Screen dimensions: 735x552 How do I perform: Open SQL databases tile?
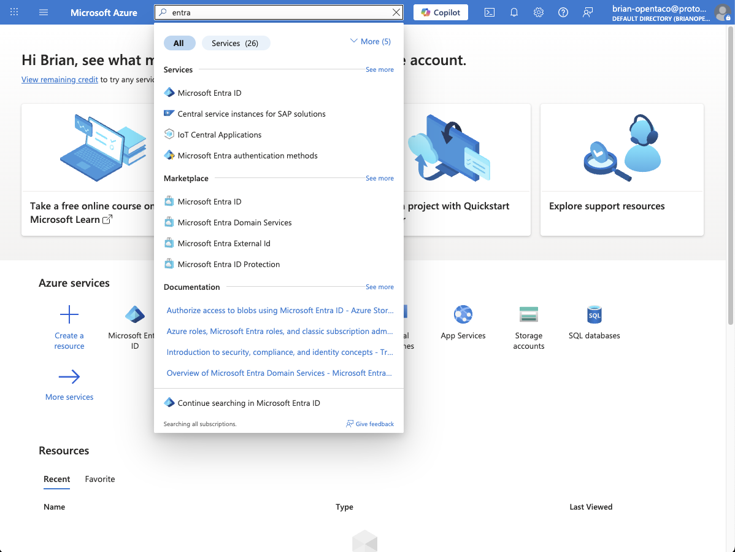click(595, 323)
